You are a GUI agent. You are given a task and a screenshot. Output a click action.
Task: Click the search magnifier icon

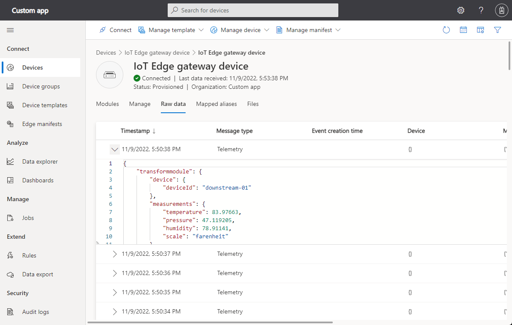[x=175, y=10]
